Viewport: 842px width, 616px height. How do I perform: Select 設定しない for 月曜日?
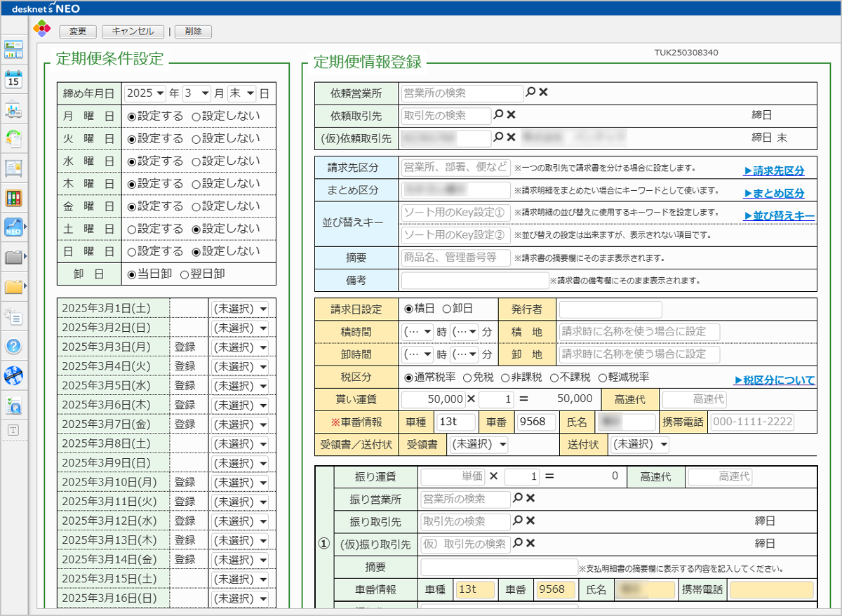point(196,116)
